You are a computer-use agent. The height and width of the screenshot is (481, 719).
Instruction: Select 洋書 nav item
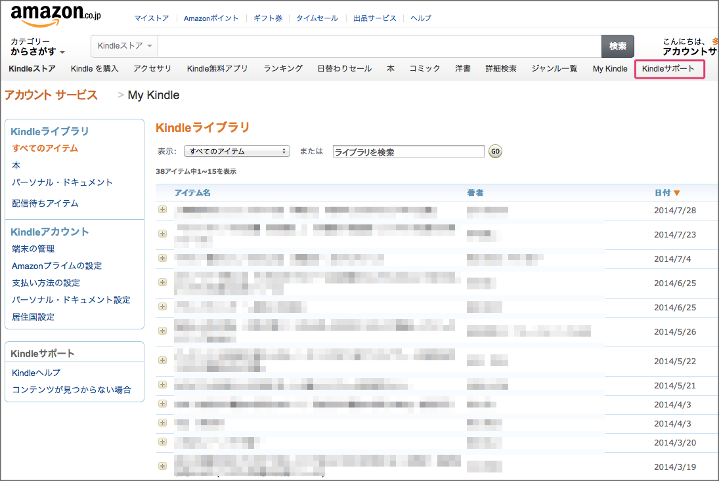[463, 69]
